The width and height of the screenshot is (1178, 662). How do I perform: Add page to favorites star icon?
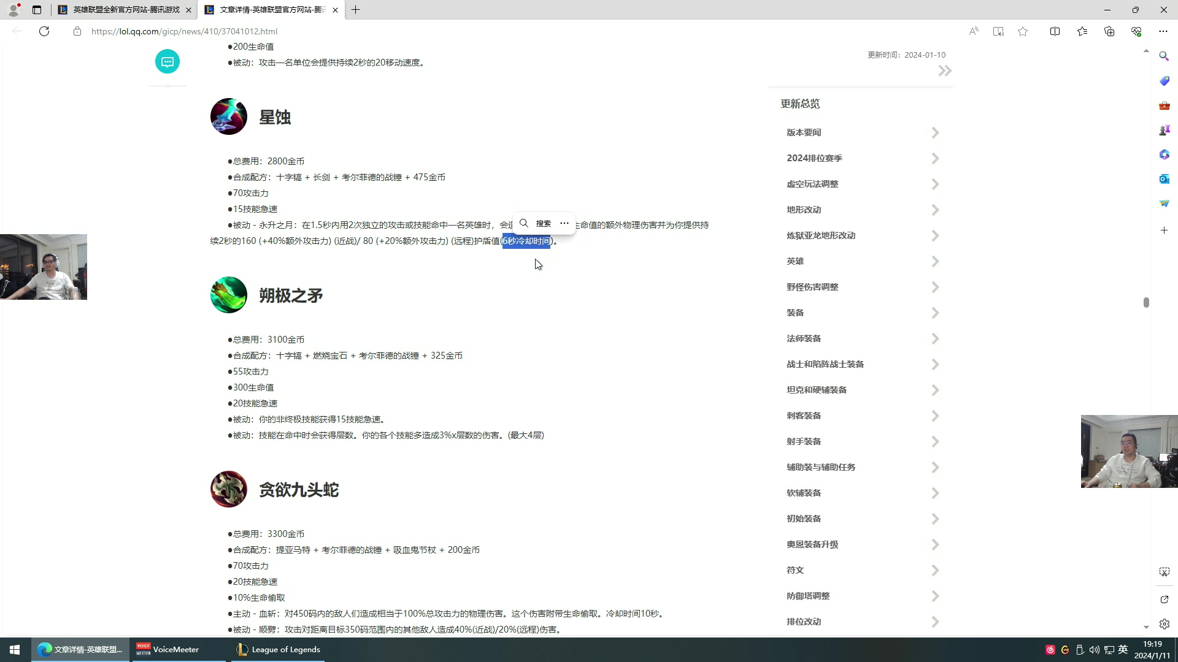pos(1023,31)
